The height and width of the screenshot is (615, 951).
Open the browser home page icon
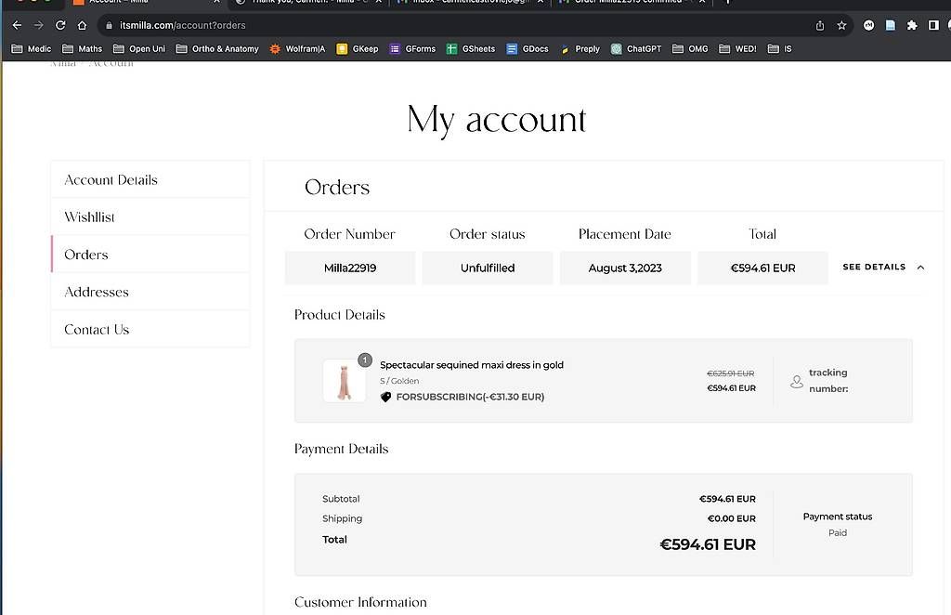[x=82, y=25]
